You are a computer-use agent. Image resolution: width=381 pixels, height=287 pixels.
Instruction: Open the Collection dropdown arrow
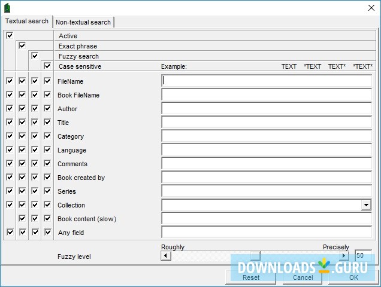pyautogui.click(x=366, y=205)
